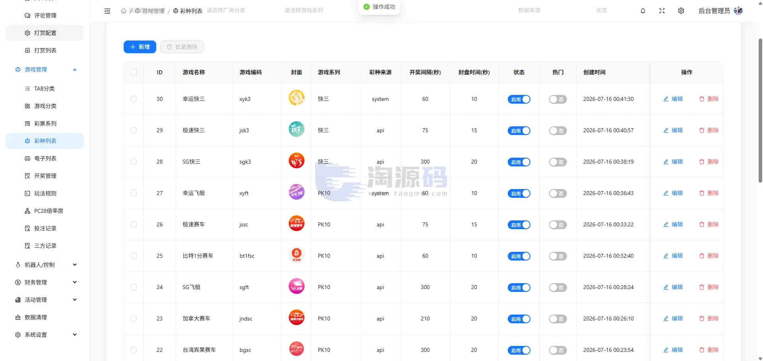The image size is (763, 361).
Task: Toggle the 启用 status switch for 加拿大赛车
Action: (x=519, y=319)
